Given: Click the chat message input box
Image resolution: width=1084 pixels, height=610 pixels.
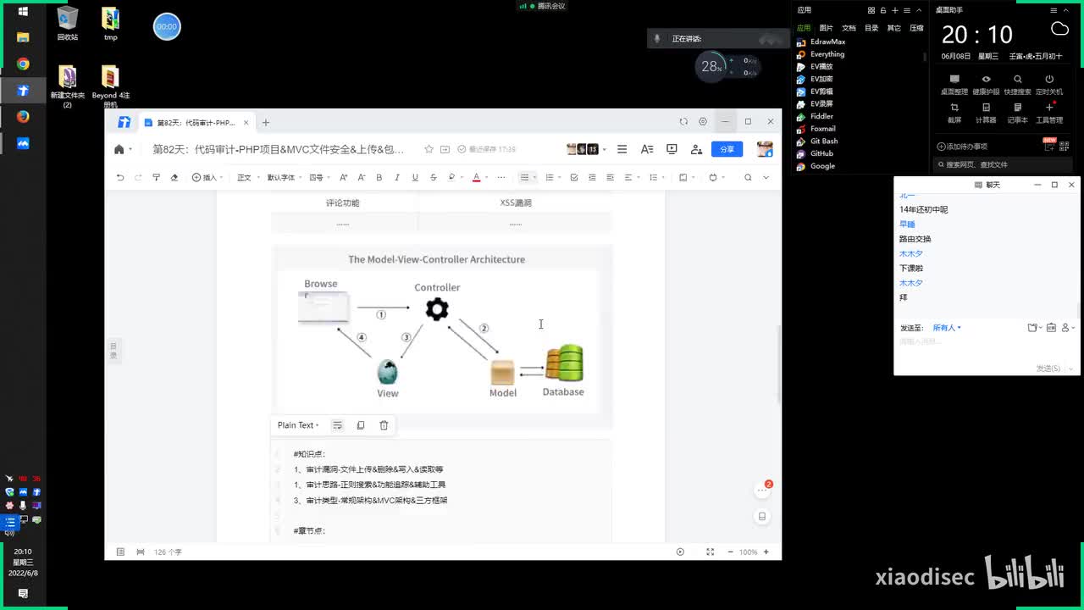Looking at the screenshot, I should click(987, 348).
